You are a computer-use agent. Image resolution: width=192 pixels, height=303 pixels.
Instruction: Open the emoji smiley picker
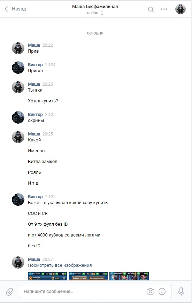(x=162, y=292)
